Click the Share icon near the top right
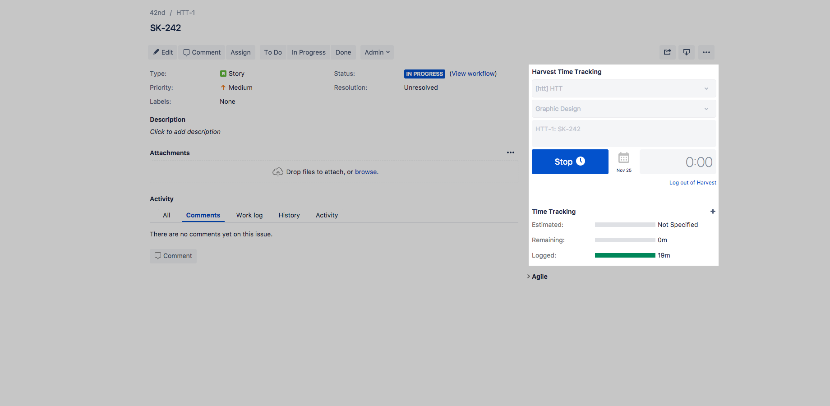830x406 pixels. coord(667,52)
